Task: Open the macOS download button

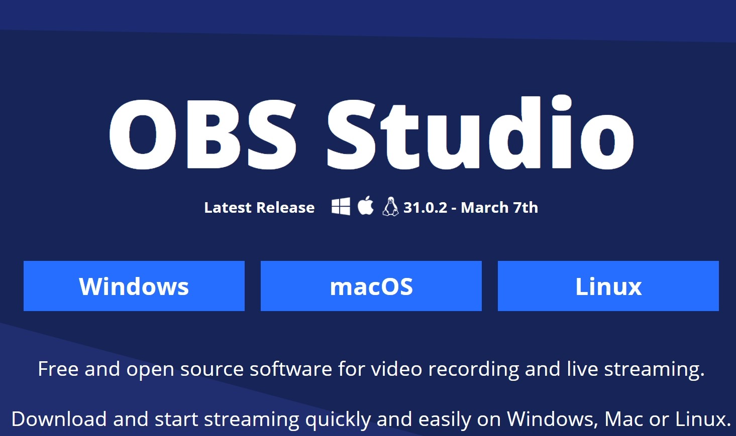Action: (371, 286)
